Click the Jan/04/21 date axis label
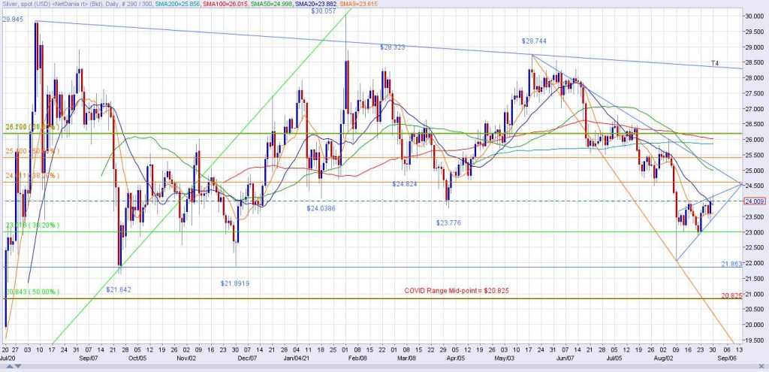This screenshot has height=372, width=769. 296,358
